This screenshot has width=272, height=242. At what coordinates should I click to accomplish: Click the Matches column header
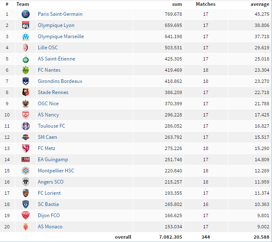click(x=205, y=4)
